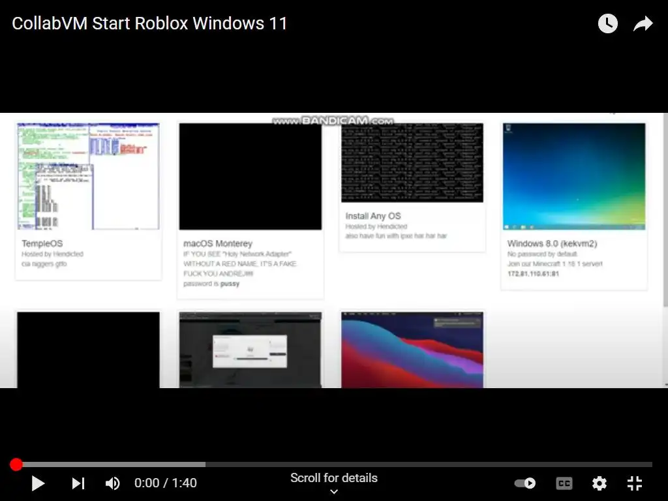Mute the video volume

[x=112, y=483]
